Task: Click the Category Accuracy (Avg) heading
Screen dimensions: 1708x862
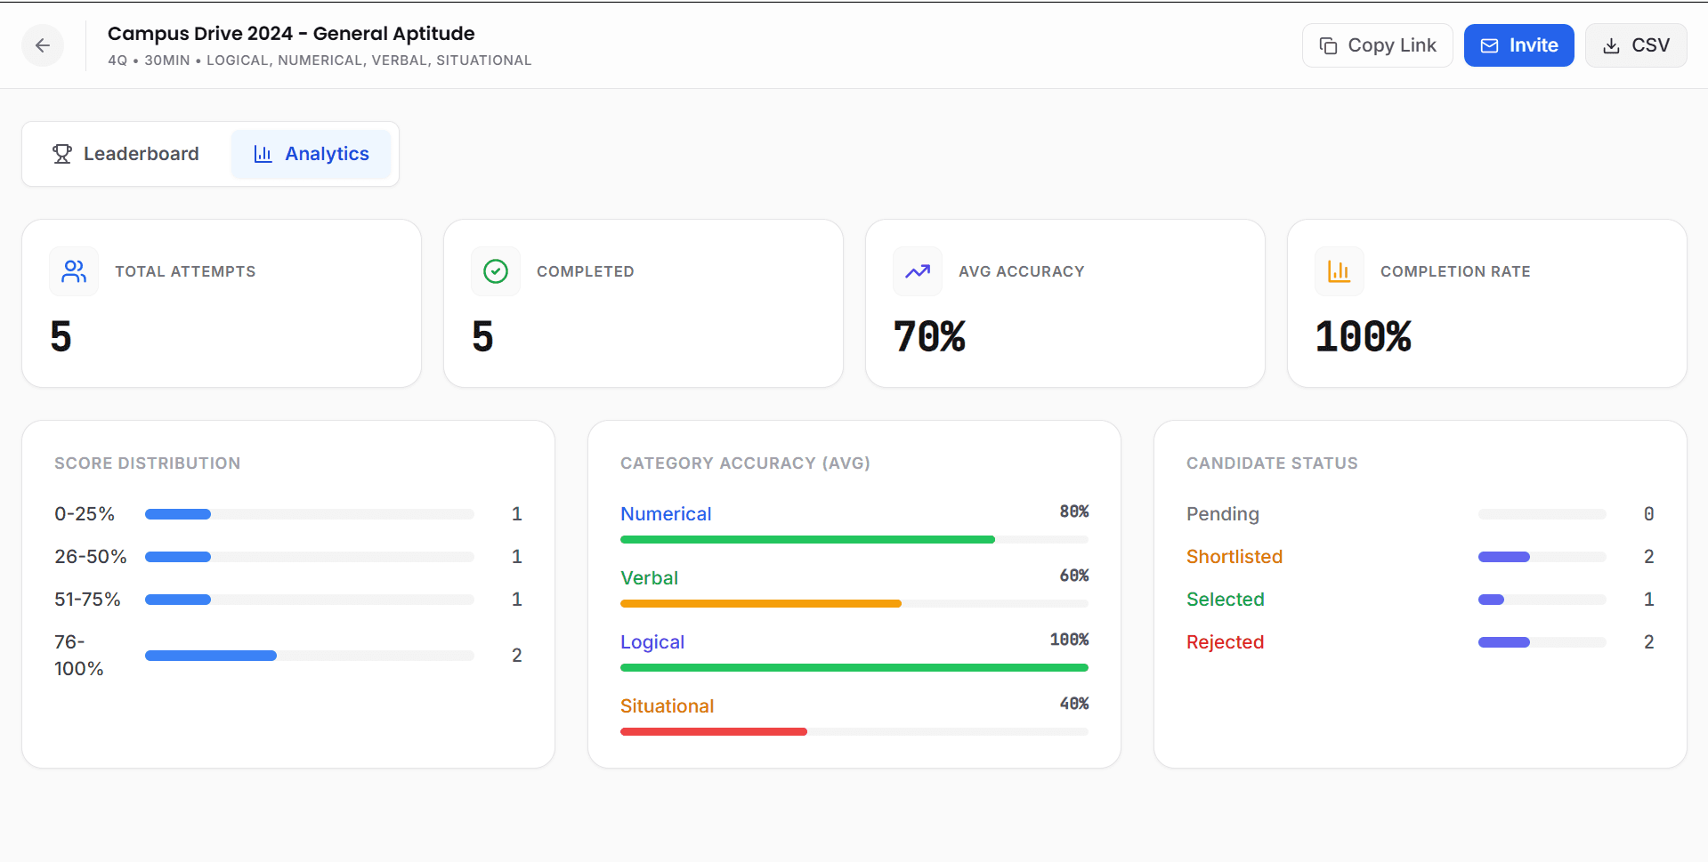Action: [745, 463]
